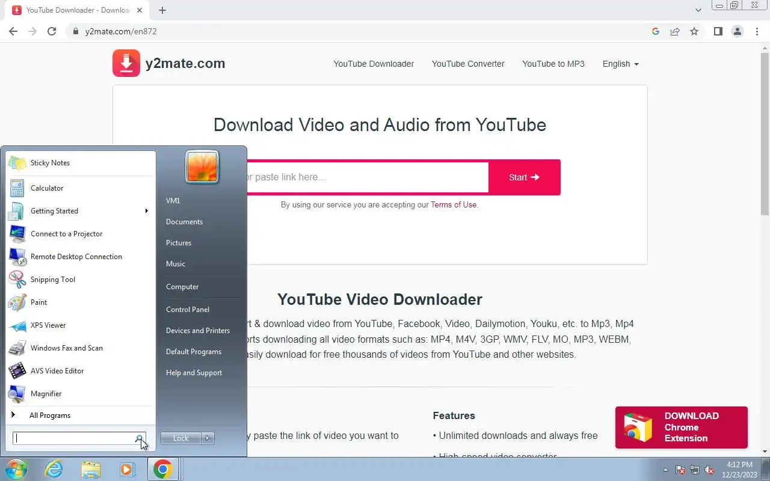This screenshot has height=481, width=770.
Task: Launch XPS Viewer icon
Action: pos(17,325)
